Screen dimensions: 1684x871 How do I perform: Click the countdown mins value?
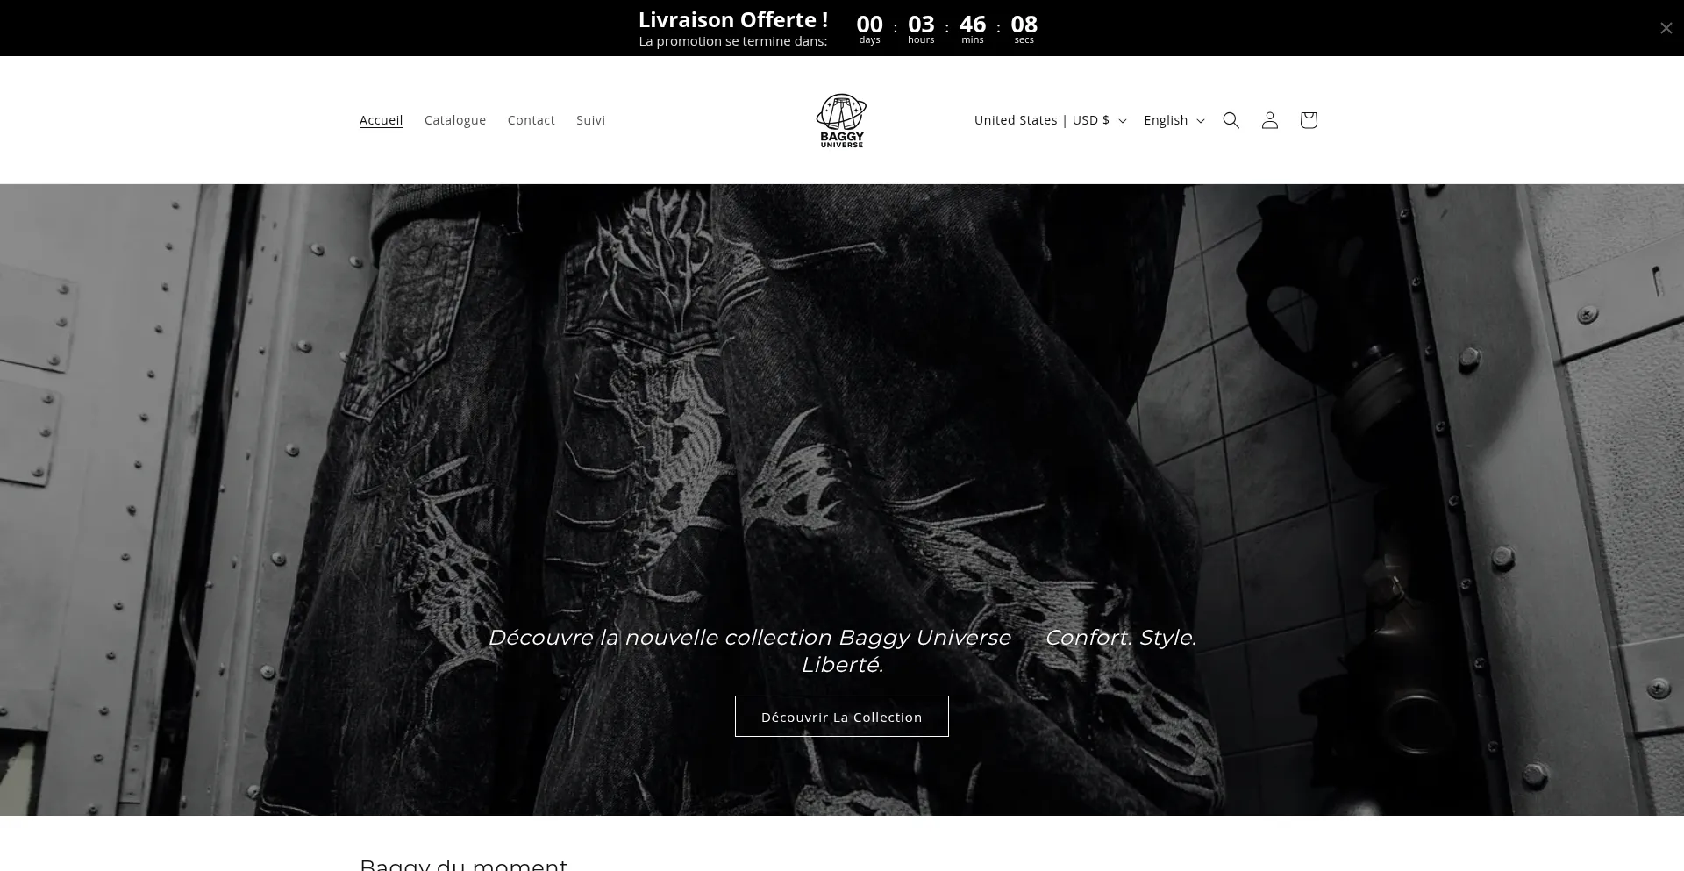tap(972, 25)
